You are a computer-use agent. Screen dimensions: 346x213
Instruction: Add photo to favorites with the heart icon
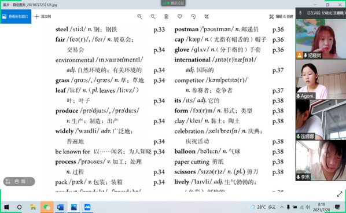tap(180, 17)
